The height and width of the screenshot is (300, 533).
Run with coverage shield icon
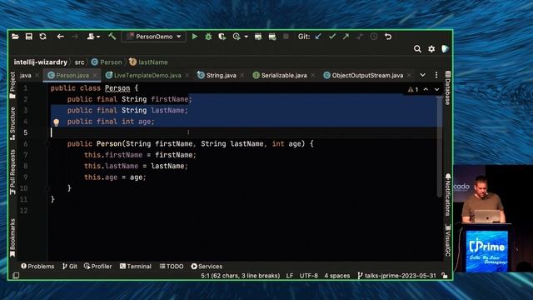pos(222,37)
